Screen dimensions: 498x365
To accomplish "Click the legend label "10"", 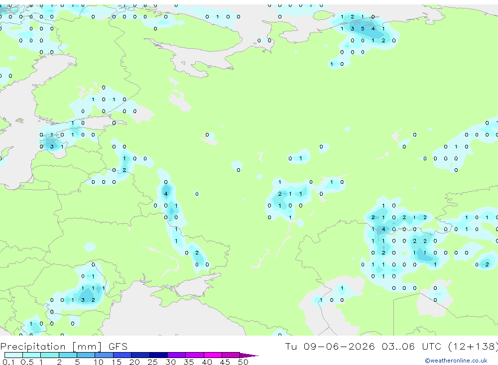I will 98,362.
